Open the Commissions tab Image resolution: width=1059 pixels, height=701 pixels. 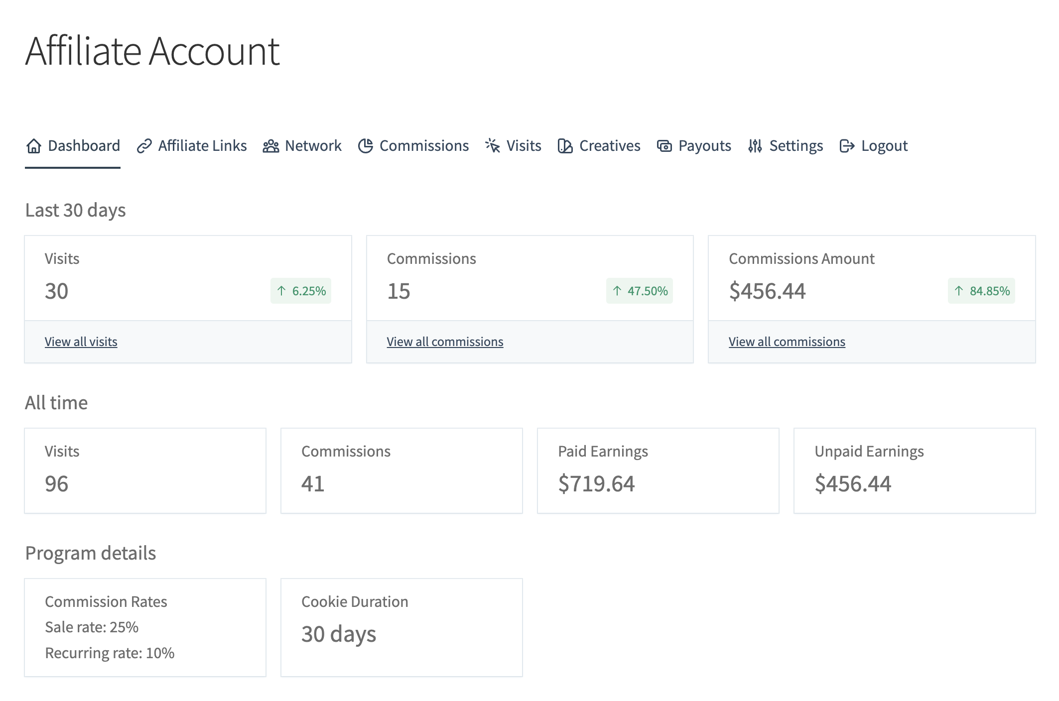coord(424,146)
